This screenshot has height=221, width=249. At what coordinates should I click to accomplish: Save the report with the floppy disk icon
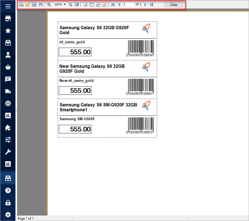click(34, 4)
